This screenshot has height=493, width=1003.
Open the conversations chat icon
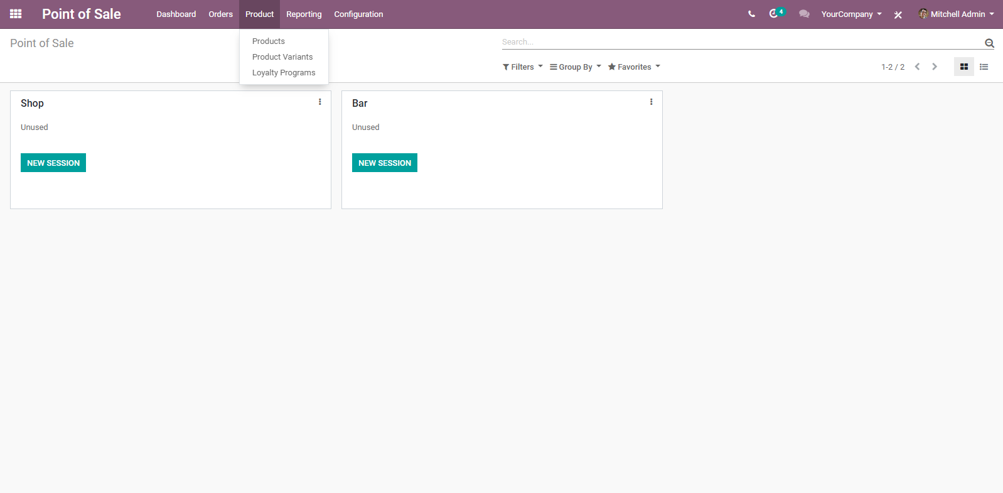[x=804, y=14]
